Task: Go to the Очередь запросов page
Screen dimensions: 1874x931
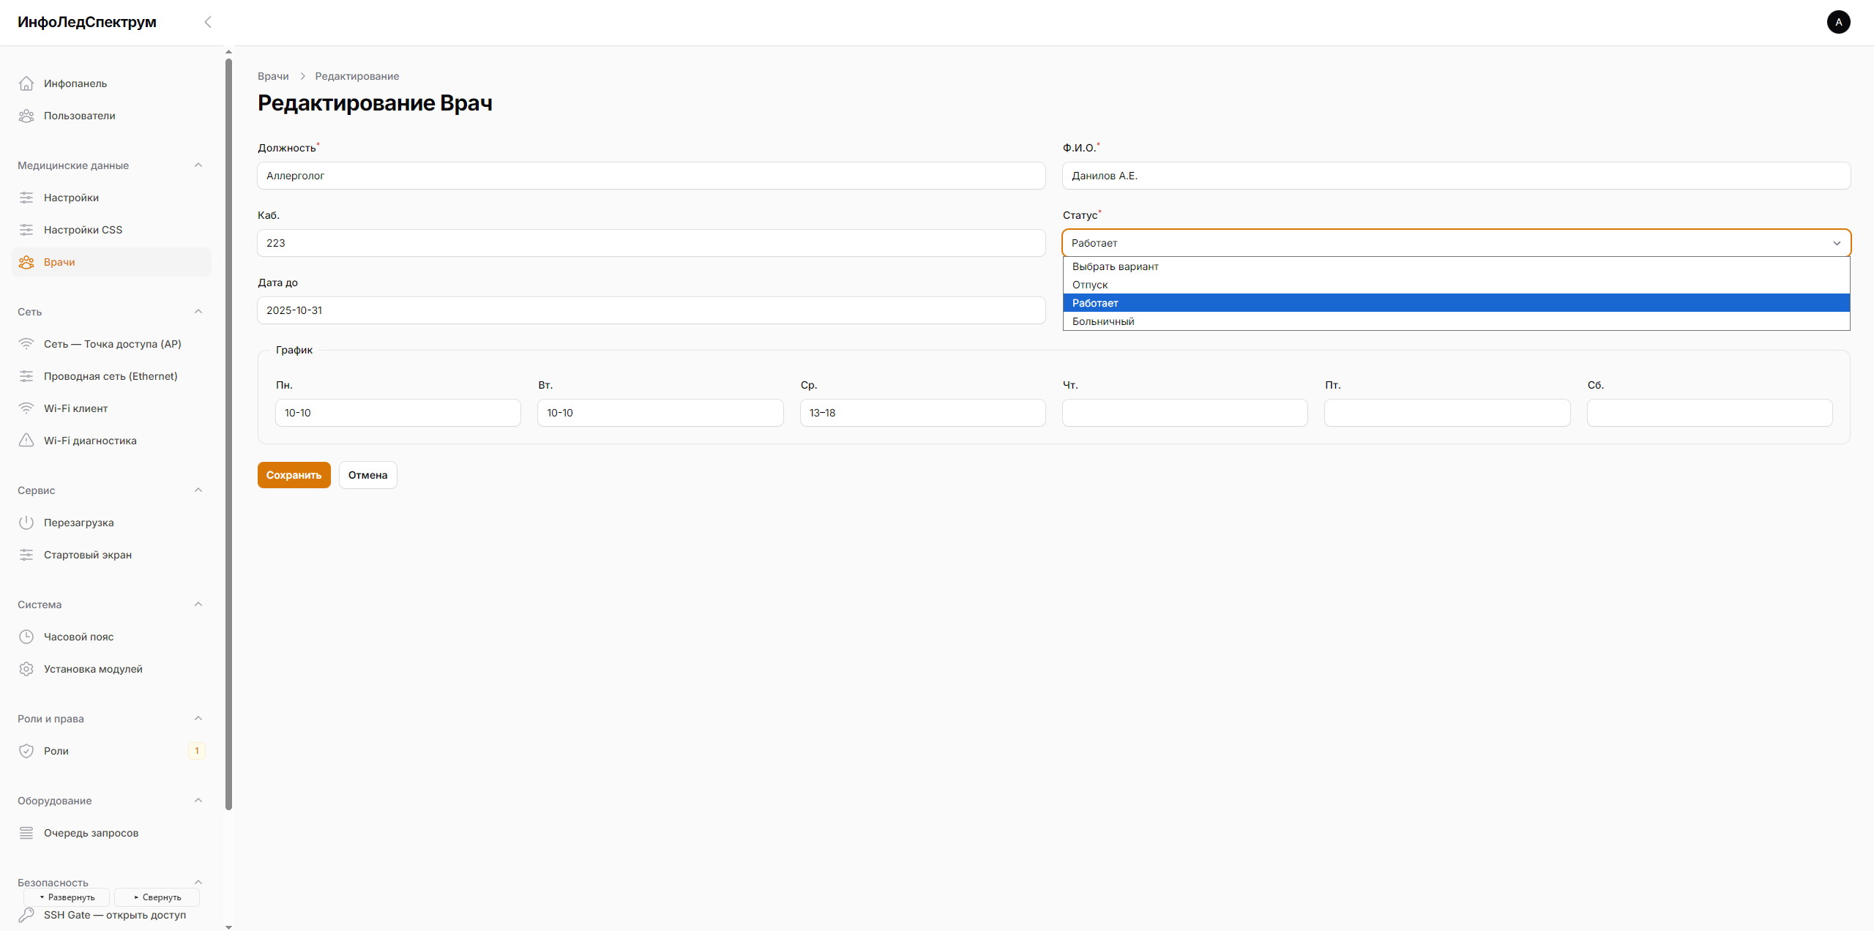Action: pyautogui.click(x=91, y=833)
